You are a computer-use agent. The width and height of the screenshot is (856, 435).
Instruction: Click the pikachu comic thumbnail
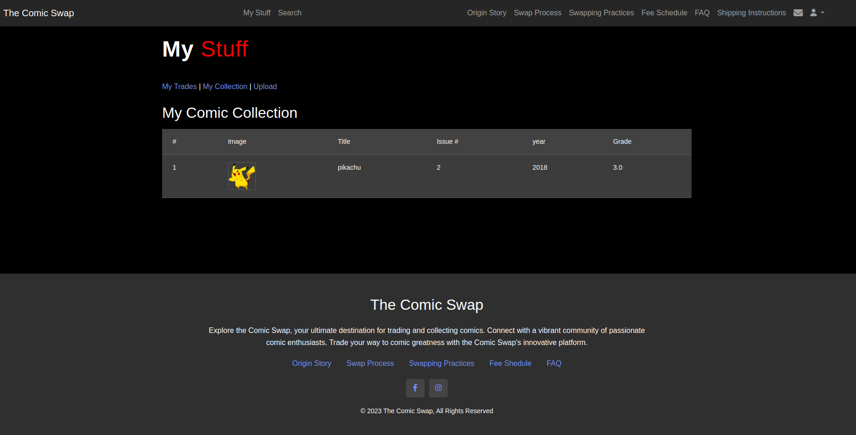click(242, 176)
